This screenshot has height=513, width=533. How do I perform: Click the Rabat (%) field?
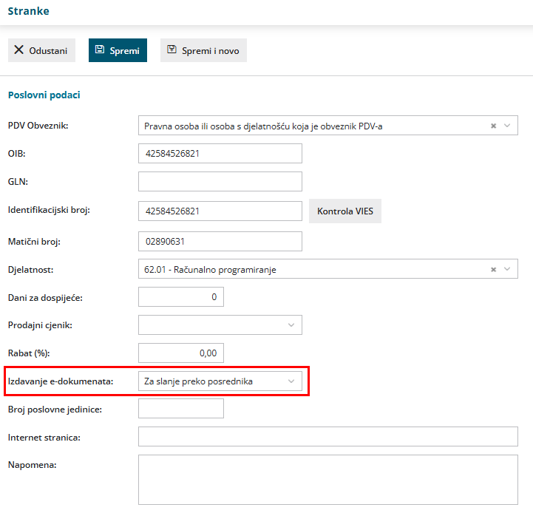coord(181,353)
